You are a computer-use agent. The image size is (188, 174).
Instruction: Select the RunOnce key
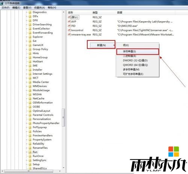coord(38,156)
